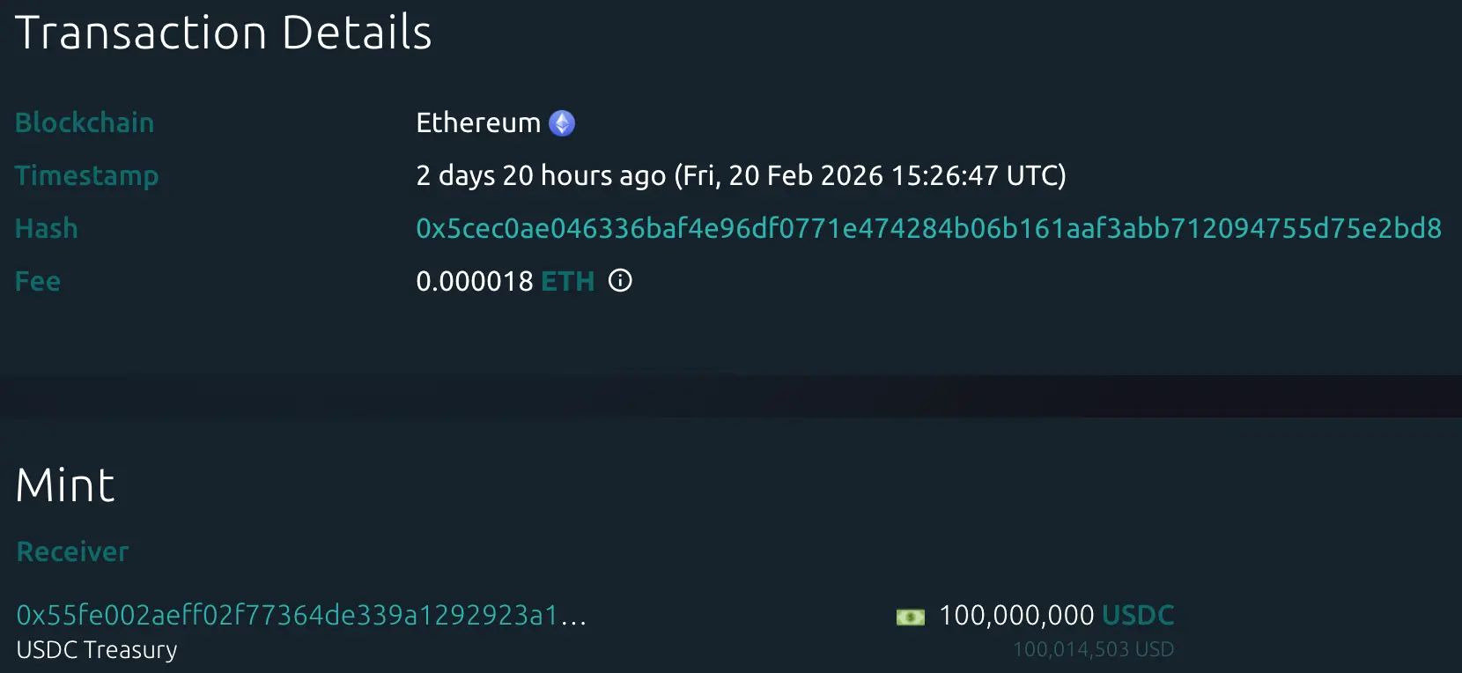The width and height of the screenshot is (1462, 673).
Task: Click the USDC token link
Action: [x=1138, y=615]
